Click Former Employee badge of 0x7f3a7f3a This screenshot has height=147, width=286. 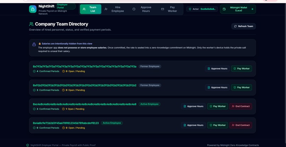(x=150, y=66)
